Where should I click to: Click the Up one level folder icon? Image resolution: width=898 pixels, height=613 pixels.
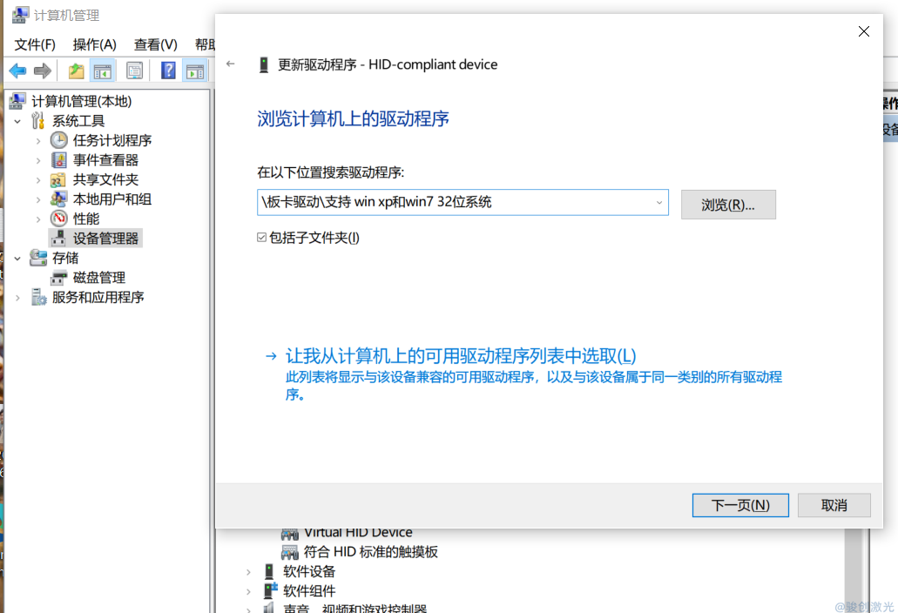click(x=76, y=71)
